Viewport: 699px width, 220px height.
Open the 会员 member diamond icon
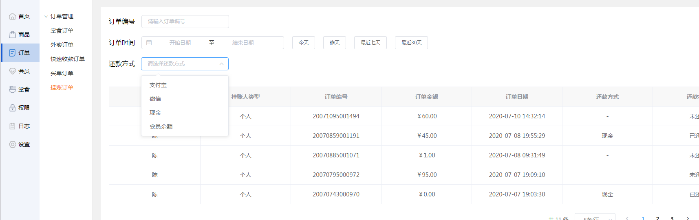pos(13,71)
